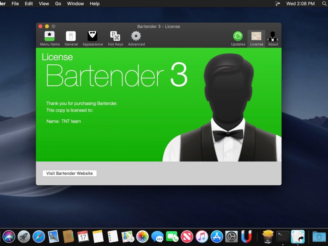Minimize the Bartender window with yellow button
Image resolution: width=328 pixels, height=246 pixels.
47,26
